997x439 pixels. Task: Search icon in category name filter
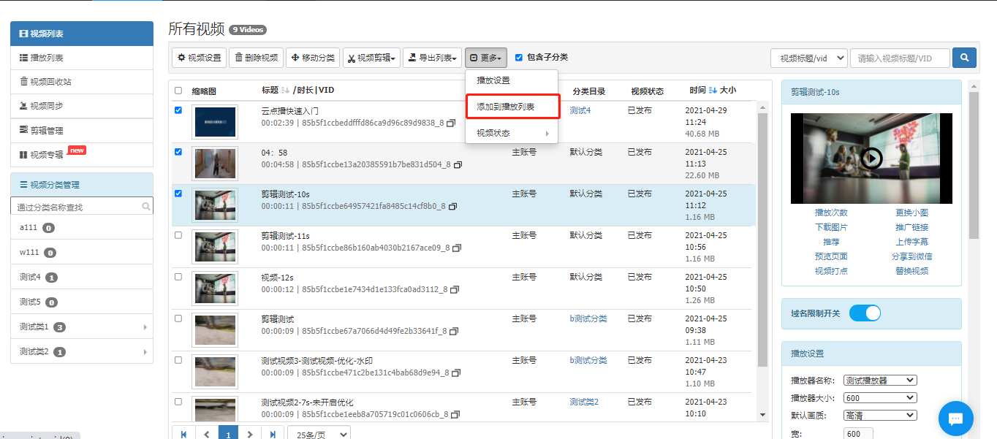[x=146, y=207]
